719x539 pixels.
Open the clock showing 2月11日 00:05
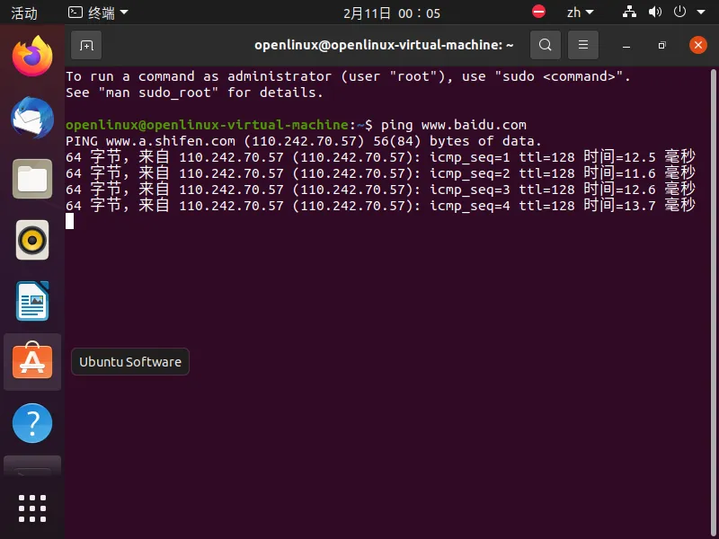click(x=392, y=13)
